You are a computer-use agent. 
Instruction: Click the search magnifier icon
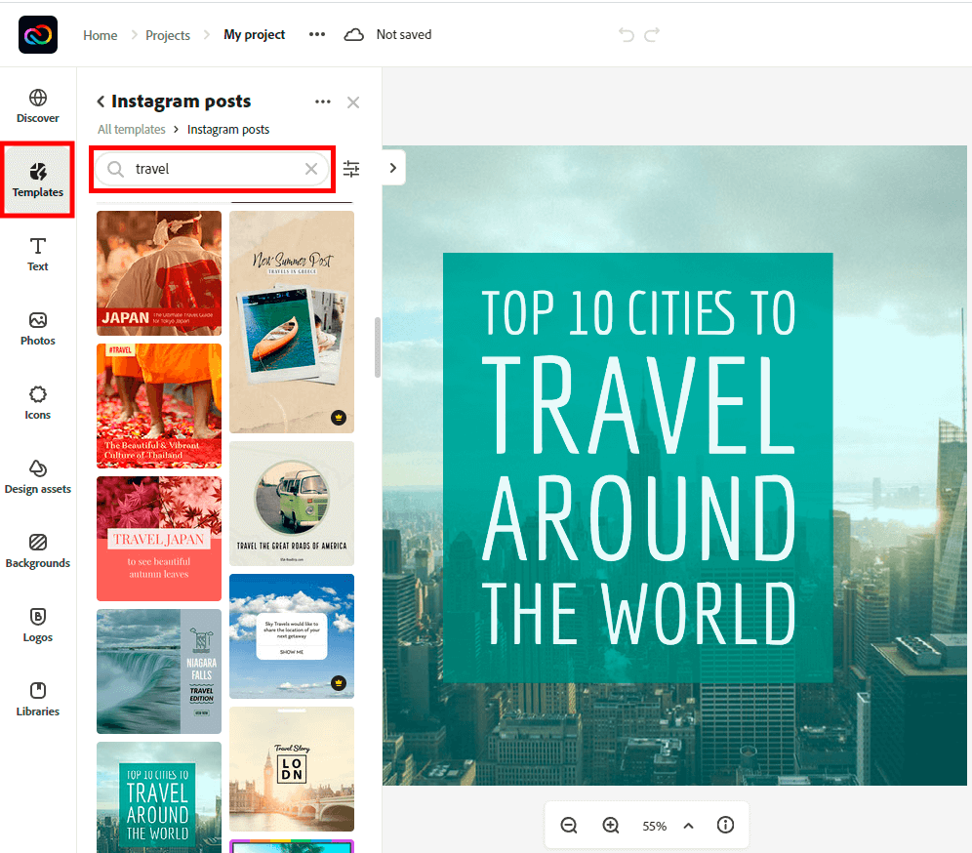pos(115,169)
